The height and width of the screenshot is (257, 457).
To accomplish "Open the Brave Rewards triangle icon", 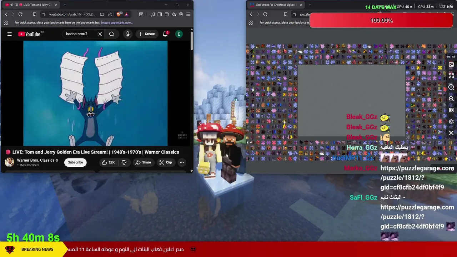I will pyautogui.click(x=126, y=14).
